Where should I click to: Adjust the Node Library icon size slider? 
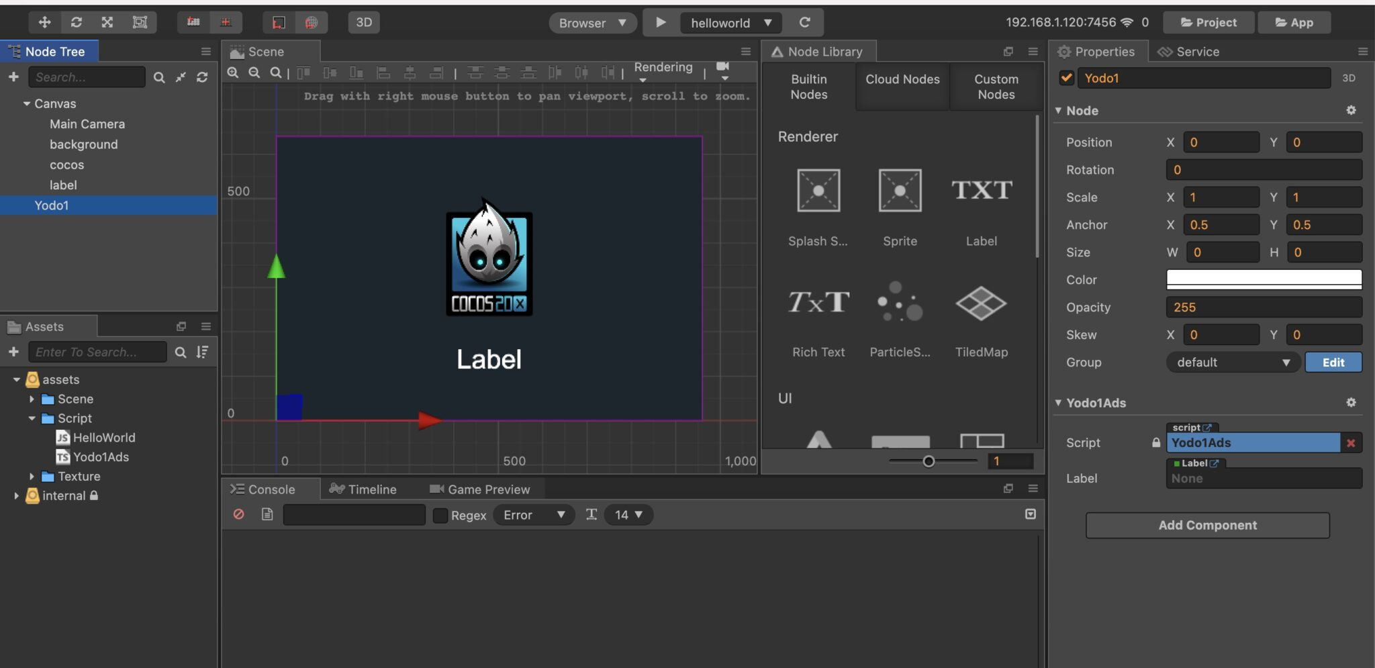[x=929, y=461]
